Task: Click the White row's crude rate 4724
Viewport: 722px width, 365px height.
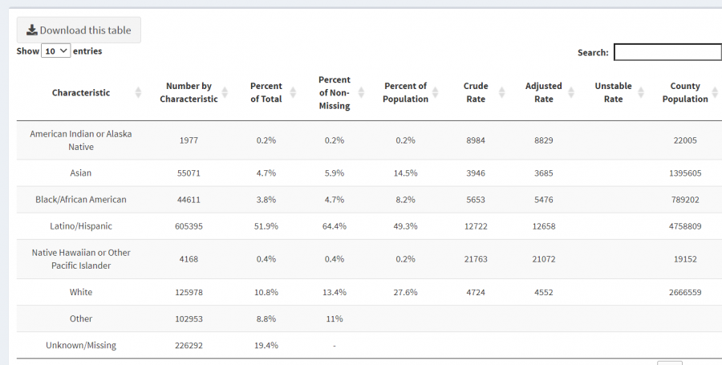Action: (x=476, y=293)
